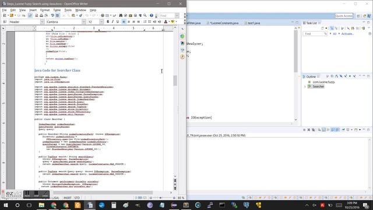
Task: Click the Format Paintbrush icon
Action: point(80,16)
